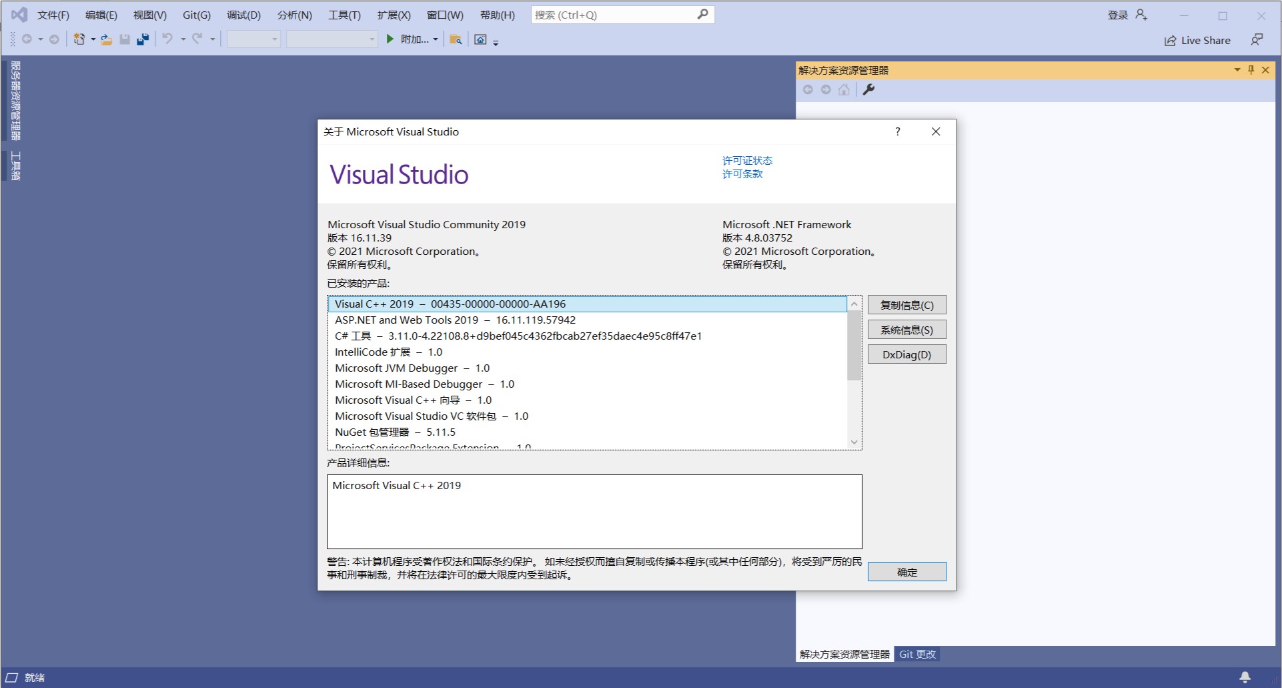This screenshot has width=1282, height=688.
Task: Open the 工具箱 side tab
Action: [15, 166]
